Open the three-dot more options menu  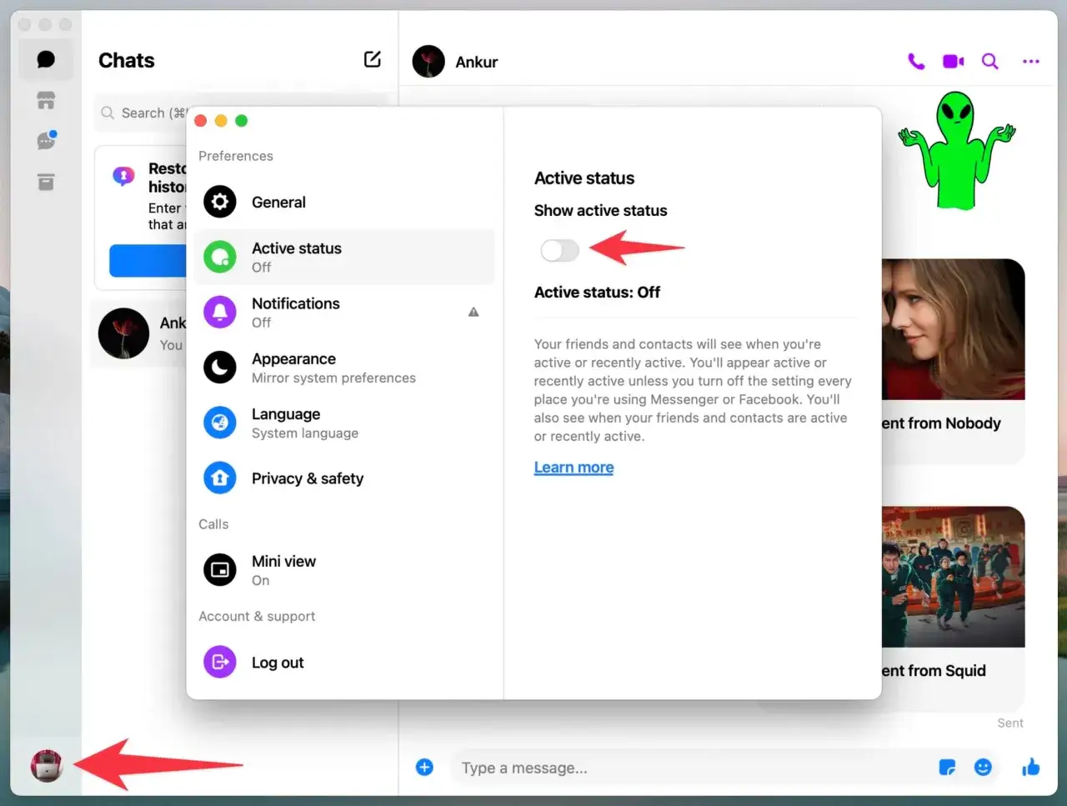tap(1031, 61)
